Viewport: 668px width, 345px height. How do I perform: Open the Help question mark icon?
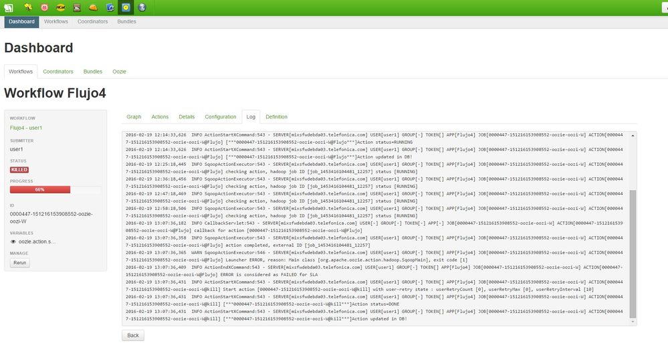[142, 7]
